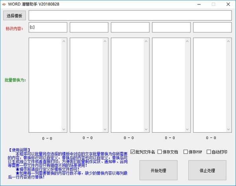
Task: Click the app icon in title bar
Action: click(x=4, y=4)
